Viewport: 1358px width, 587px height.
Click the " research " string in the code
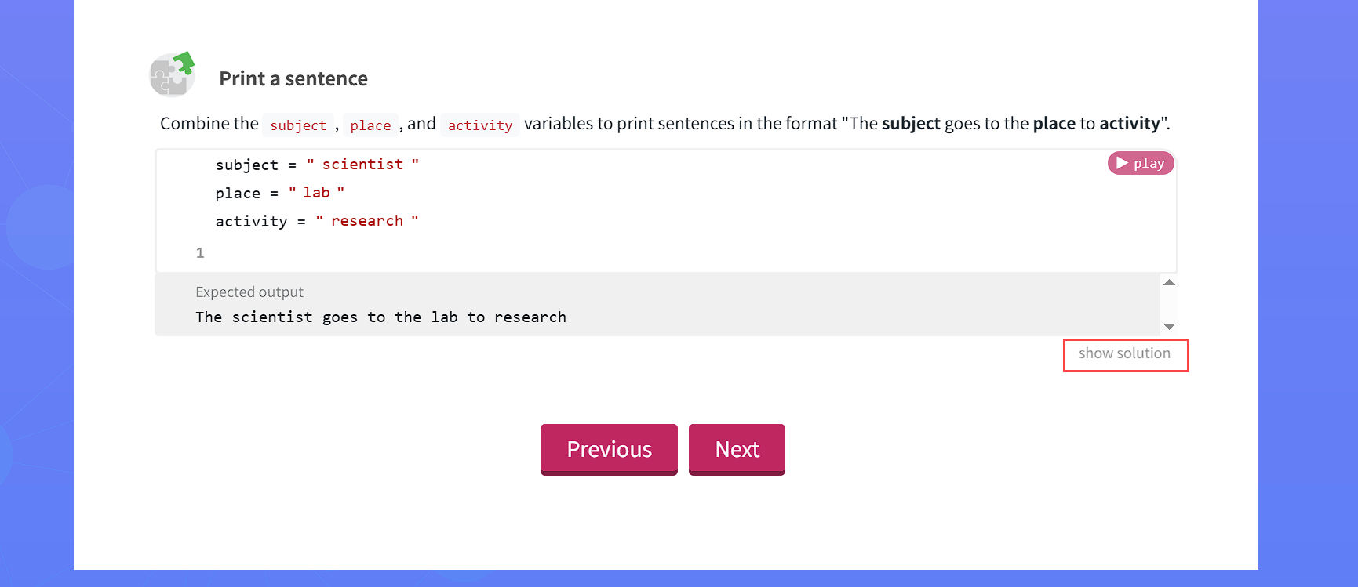(367, 221)
